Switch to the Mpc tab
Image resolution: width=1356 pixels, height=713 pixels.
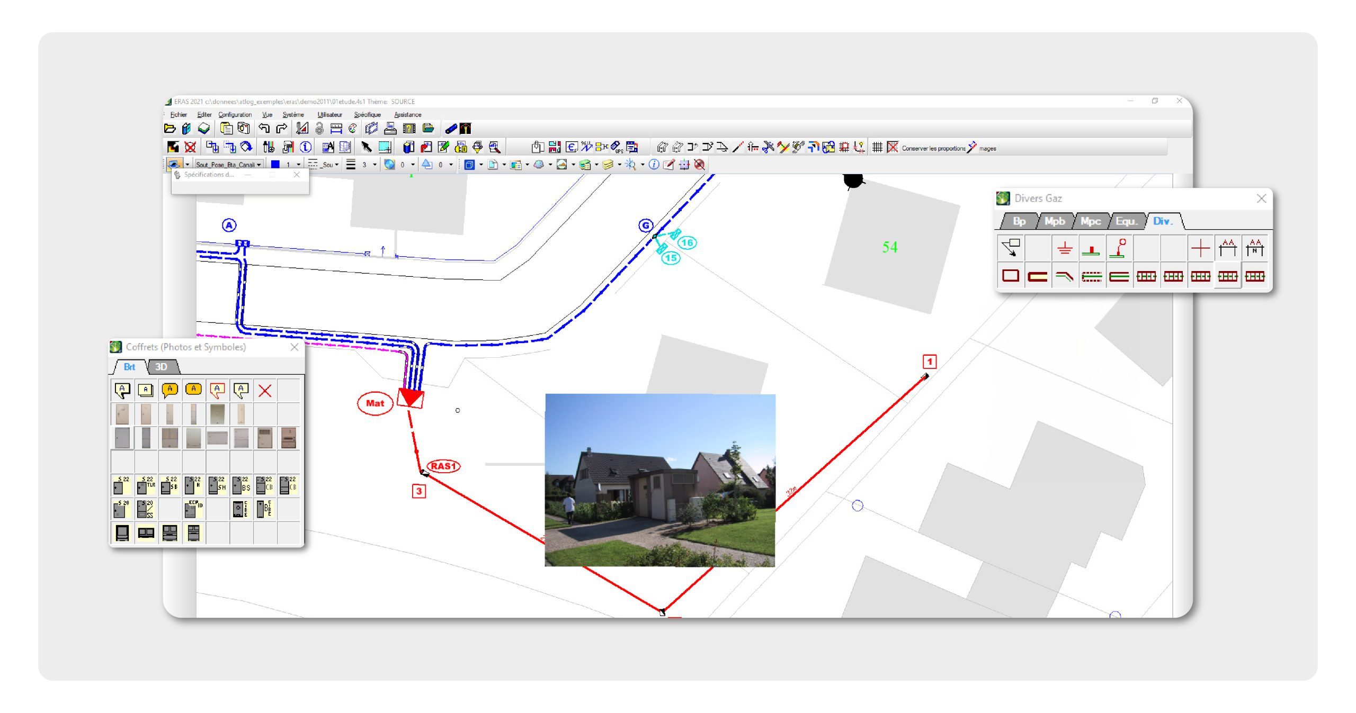click(1090, 221)
